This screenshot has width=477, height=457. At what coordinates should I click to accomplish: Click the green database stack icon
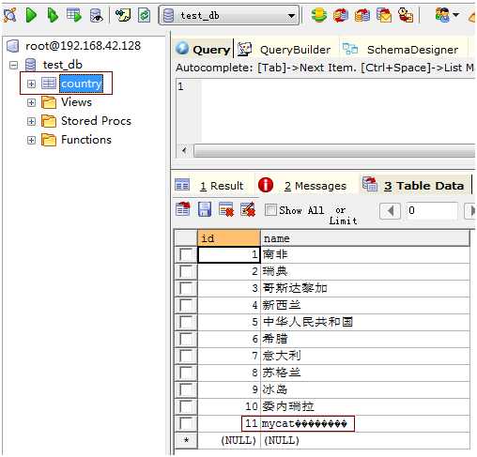pyautogui.click(x=319, y=15)
